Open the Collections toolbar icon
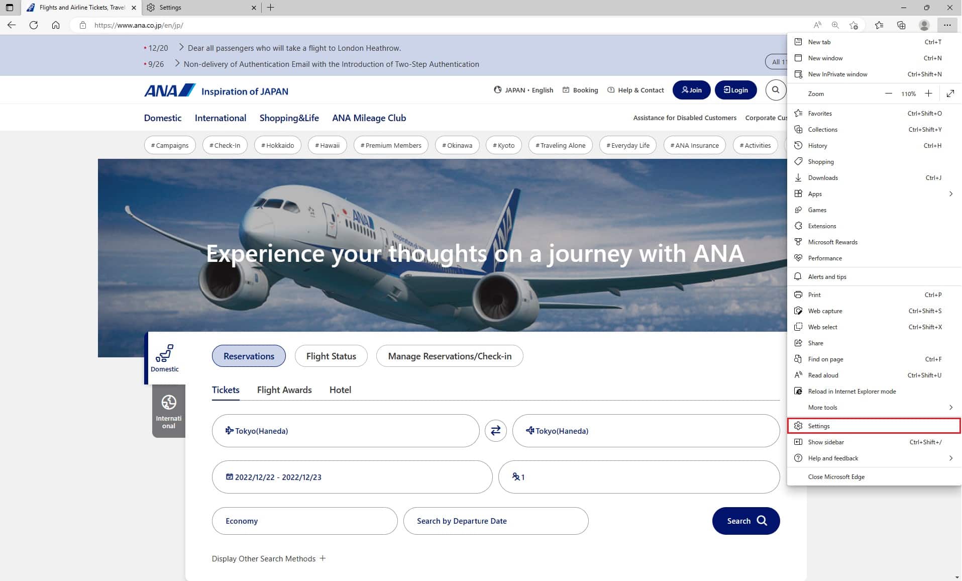This screenshot has width=962, height=581. (901, 25)
